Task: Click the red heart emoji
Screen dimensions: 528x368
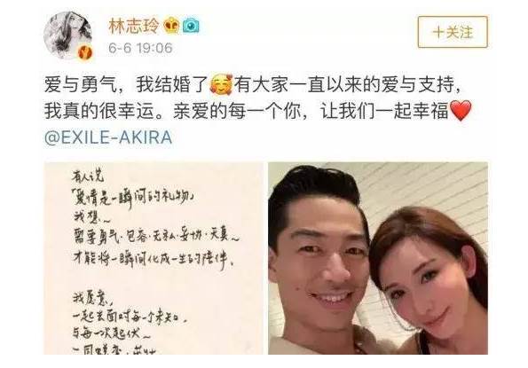Action: pyautogui.click(x=461, y=111)
